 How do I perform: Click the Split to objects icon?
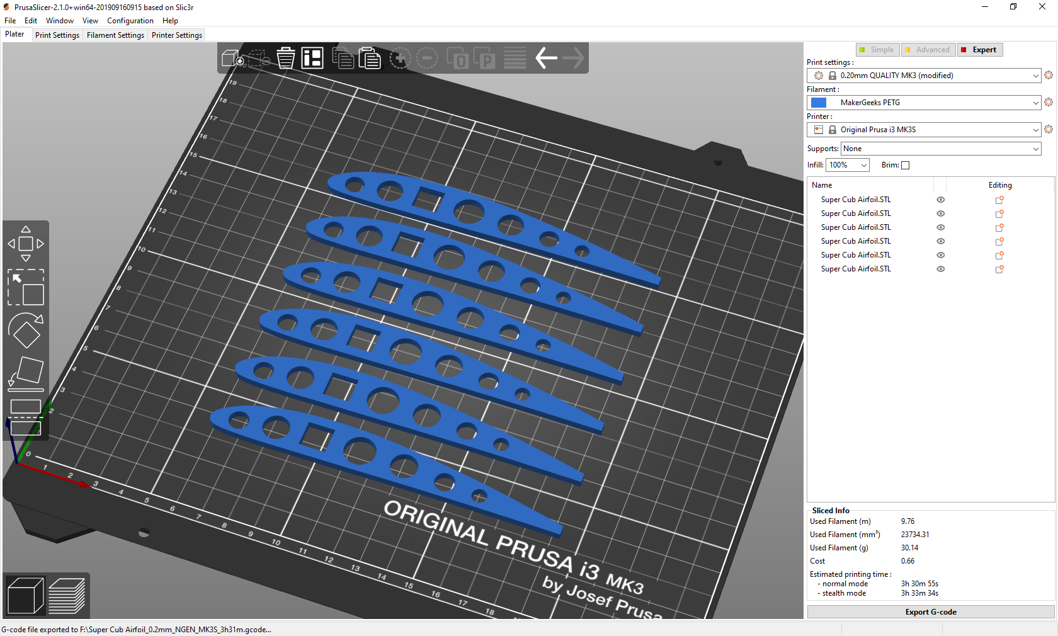point(457,59)
